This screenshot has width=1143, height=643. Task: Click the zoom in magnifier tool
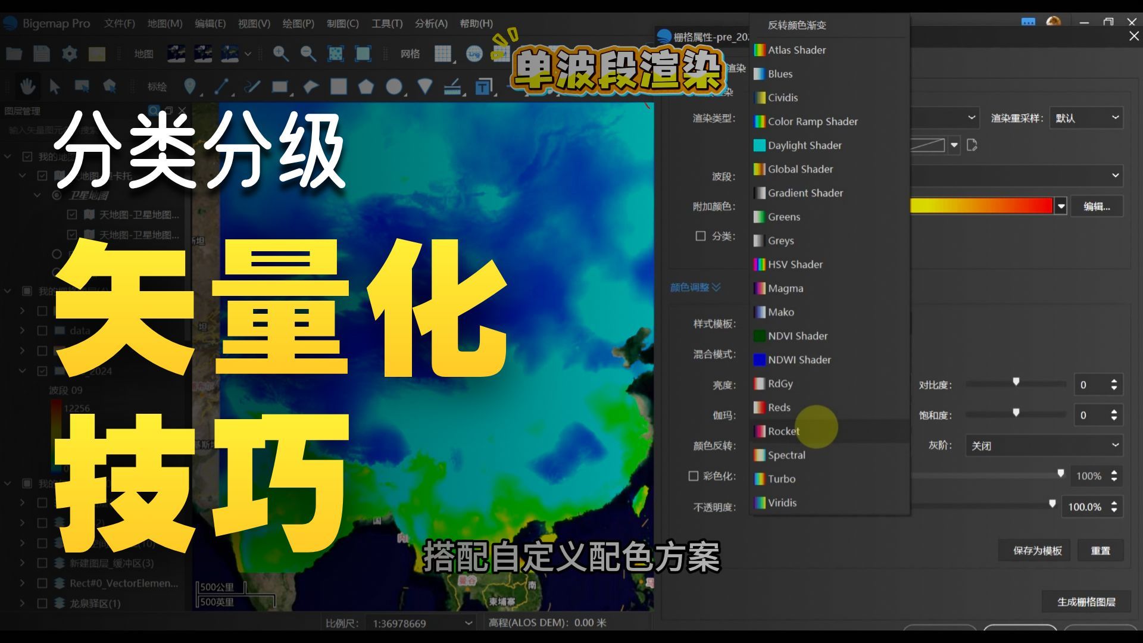tap(280, 54)
